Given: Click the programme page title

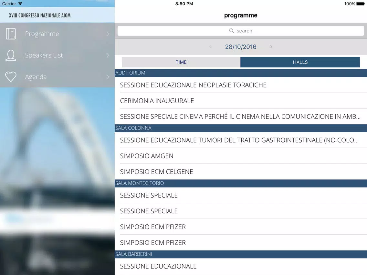Looking at the screenshot, I should click(241, 15).
